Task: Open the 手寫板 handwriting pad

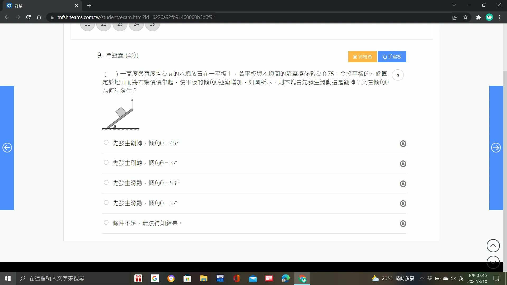Action: tap(392, 57)
